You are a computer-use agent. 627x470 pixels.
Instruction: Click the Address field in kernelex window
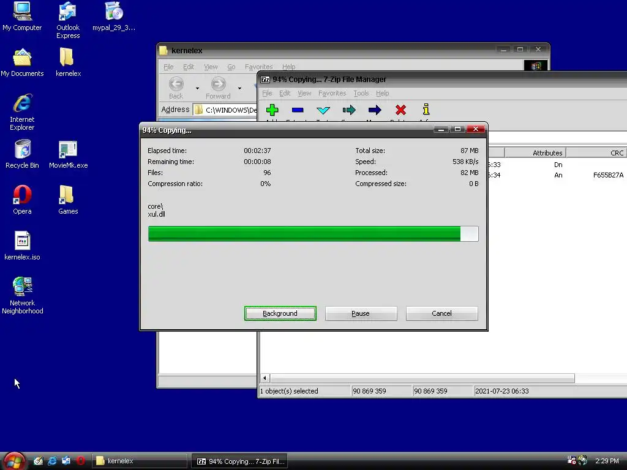point(224,110)
